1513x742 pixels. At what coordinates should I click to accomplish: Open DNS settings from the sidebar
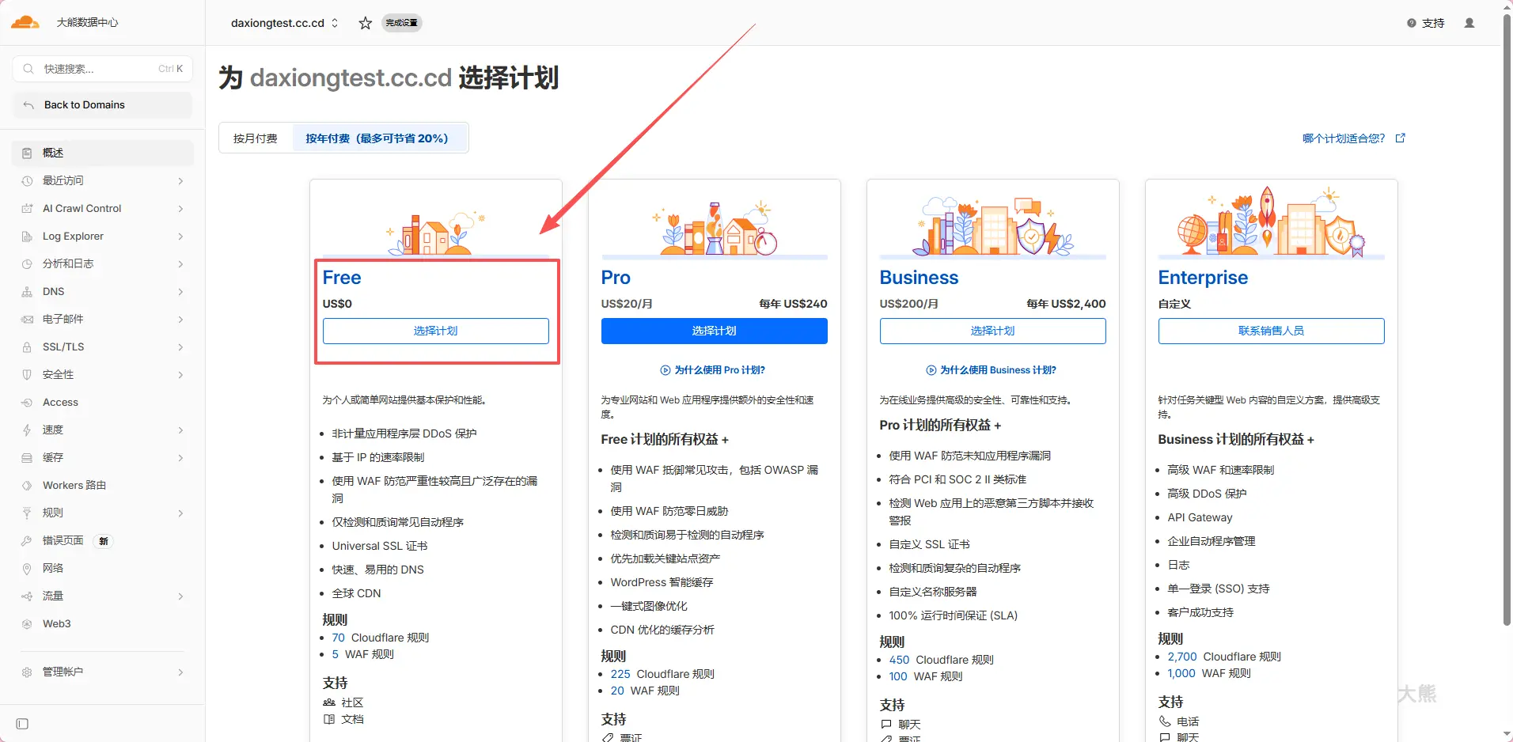click(52, 291)
